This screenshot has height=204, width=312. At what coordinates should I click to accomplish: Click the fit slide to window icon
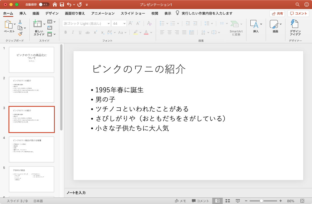[302, 201]
